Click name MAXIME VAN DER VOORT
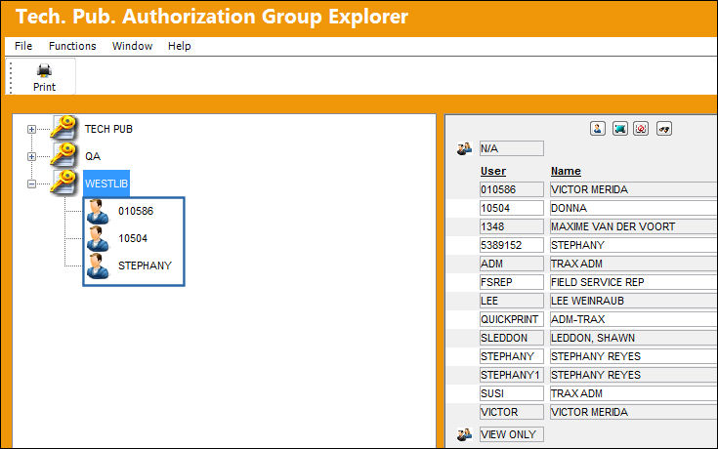 pos(634,226)
